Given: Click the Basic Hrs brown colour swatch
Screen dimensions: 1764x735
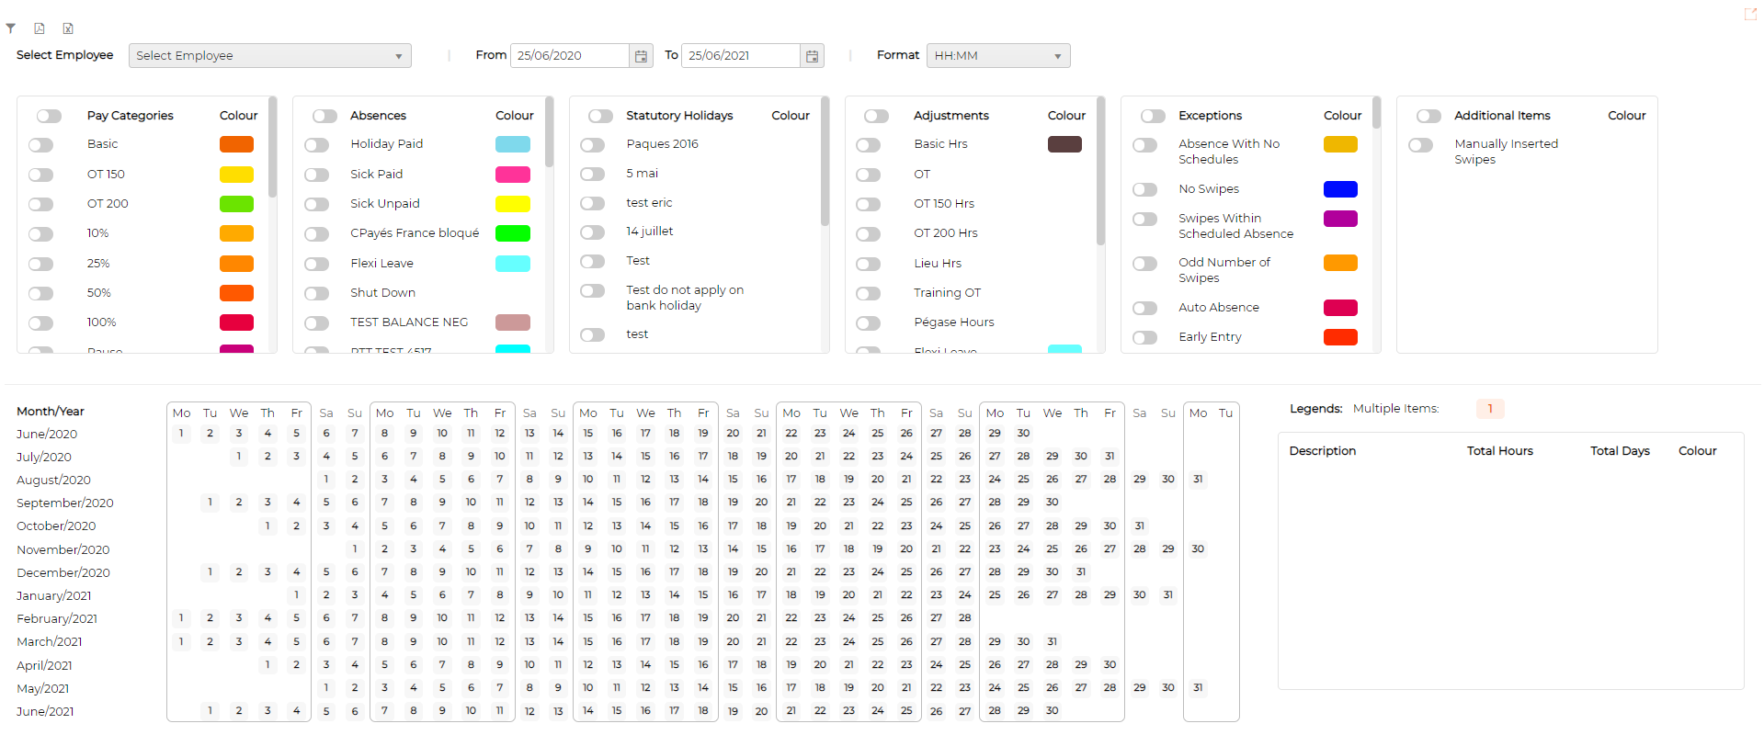Looking at the screenshot, I should coord(1064,144).
